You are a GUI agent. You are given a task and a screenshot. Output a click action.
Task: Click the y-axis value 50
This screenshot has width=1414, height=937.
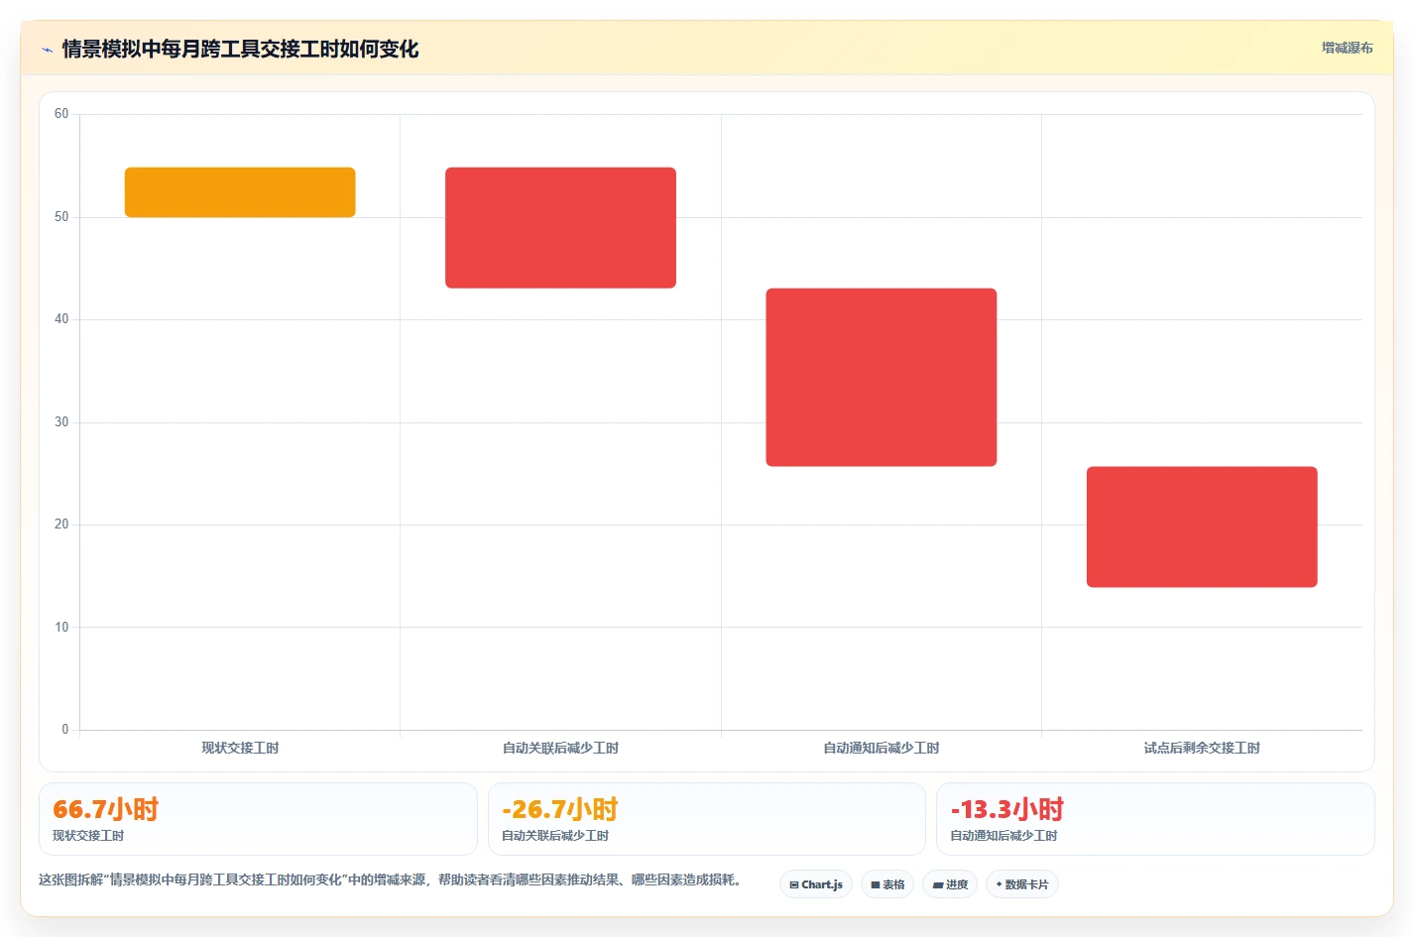[x=61, y=217]
